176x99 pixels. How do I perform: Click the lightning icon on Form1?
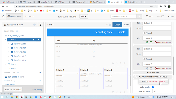click(34, 40)
